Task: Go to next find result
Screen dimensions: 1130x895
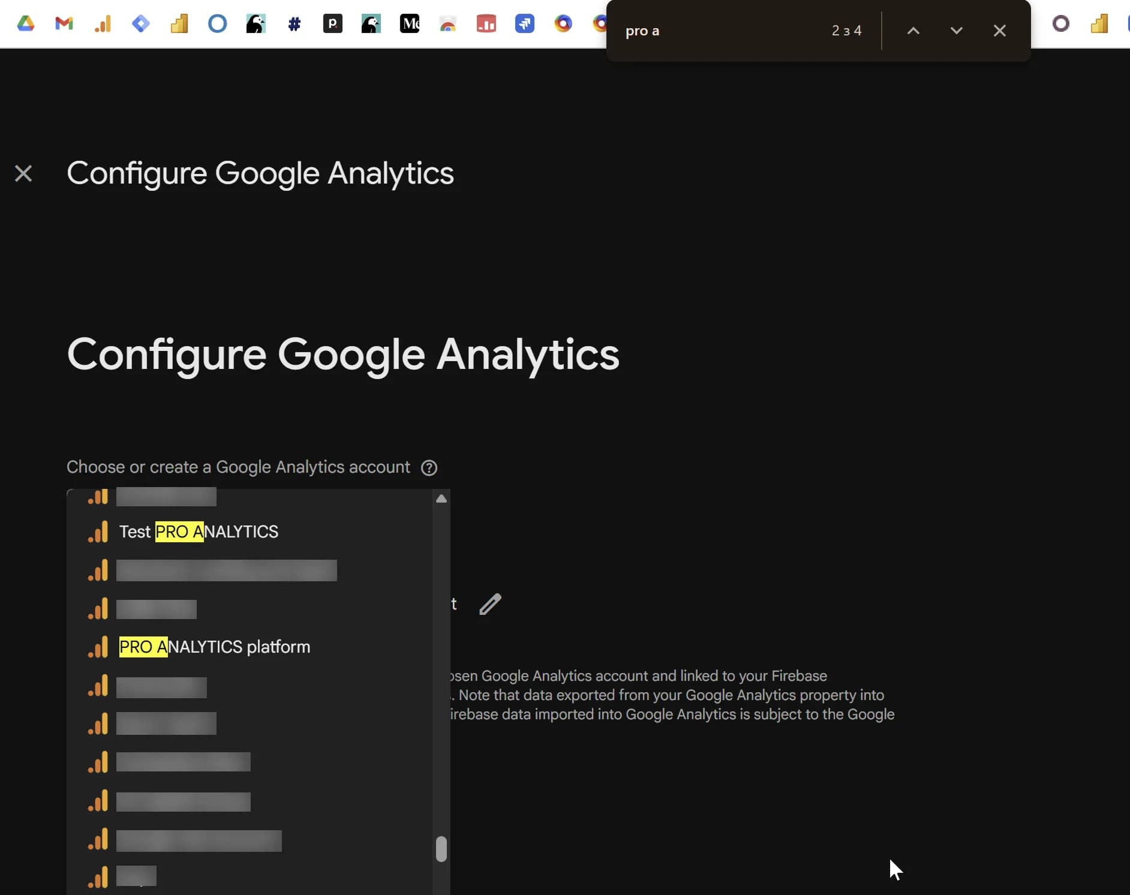Action: (956, 31)
